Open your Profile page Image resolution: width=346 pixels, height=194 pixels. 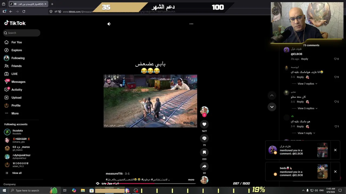[x=16, y=106]
